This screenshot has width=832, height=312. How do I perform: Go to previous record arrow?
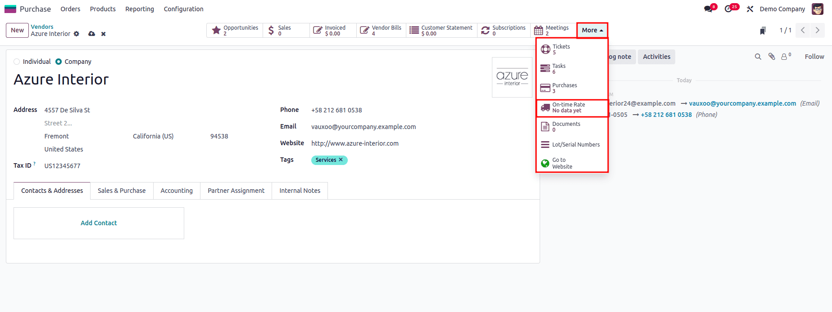point(803,30)
